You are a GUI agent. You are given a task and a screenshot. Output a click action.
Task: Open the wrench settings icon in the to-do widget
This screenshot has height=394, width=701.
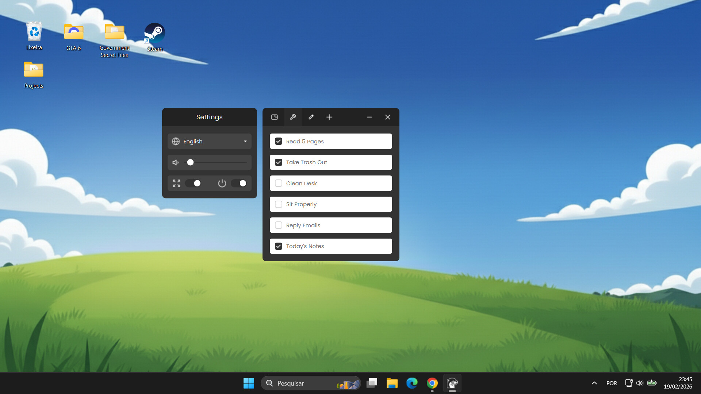[293, 117]
